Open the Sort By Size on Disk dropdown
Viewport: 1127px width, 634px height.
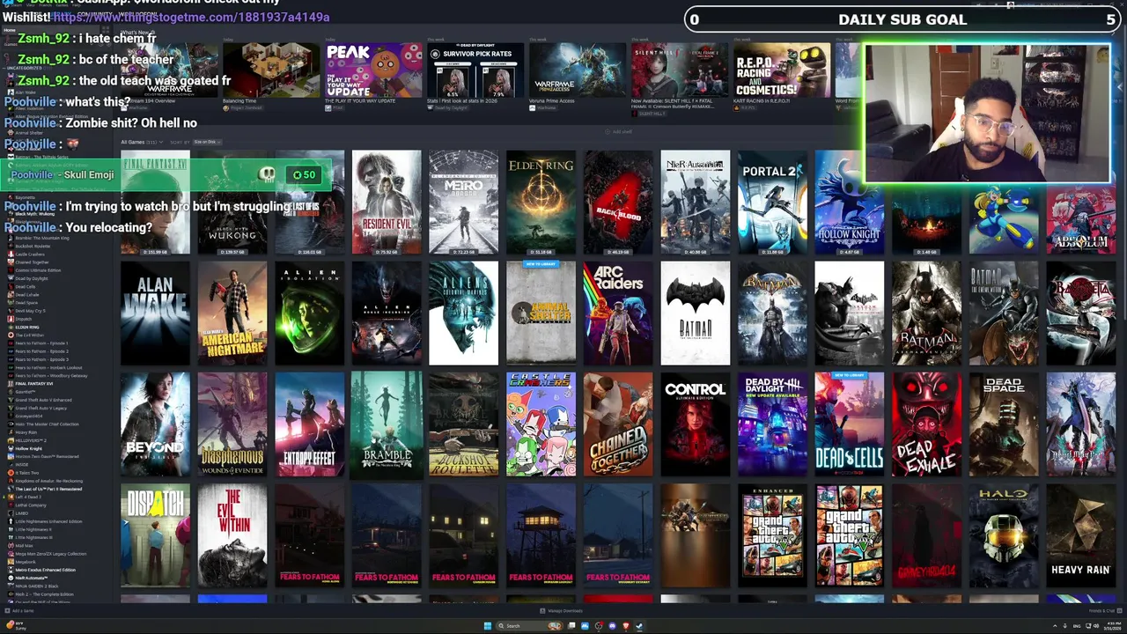(x=206, y=142)
